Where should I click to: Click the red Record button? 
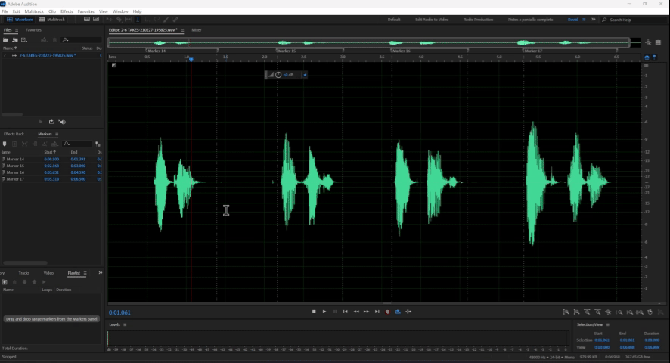(x=388, y=312)
